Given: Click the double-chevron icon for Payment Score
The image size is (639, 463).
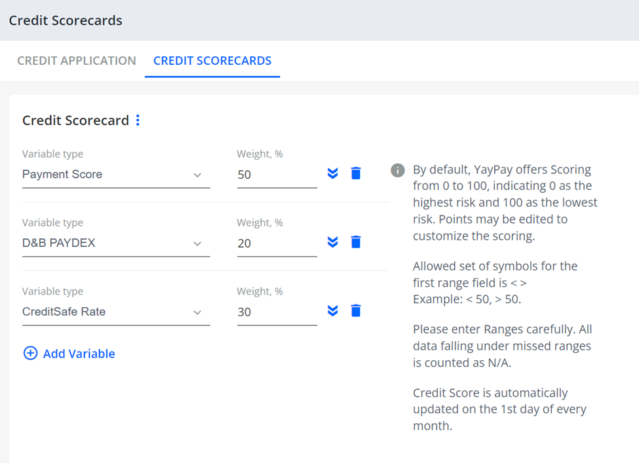Looking at the screenshot, I should coord(332,173).
